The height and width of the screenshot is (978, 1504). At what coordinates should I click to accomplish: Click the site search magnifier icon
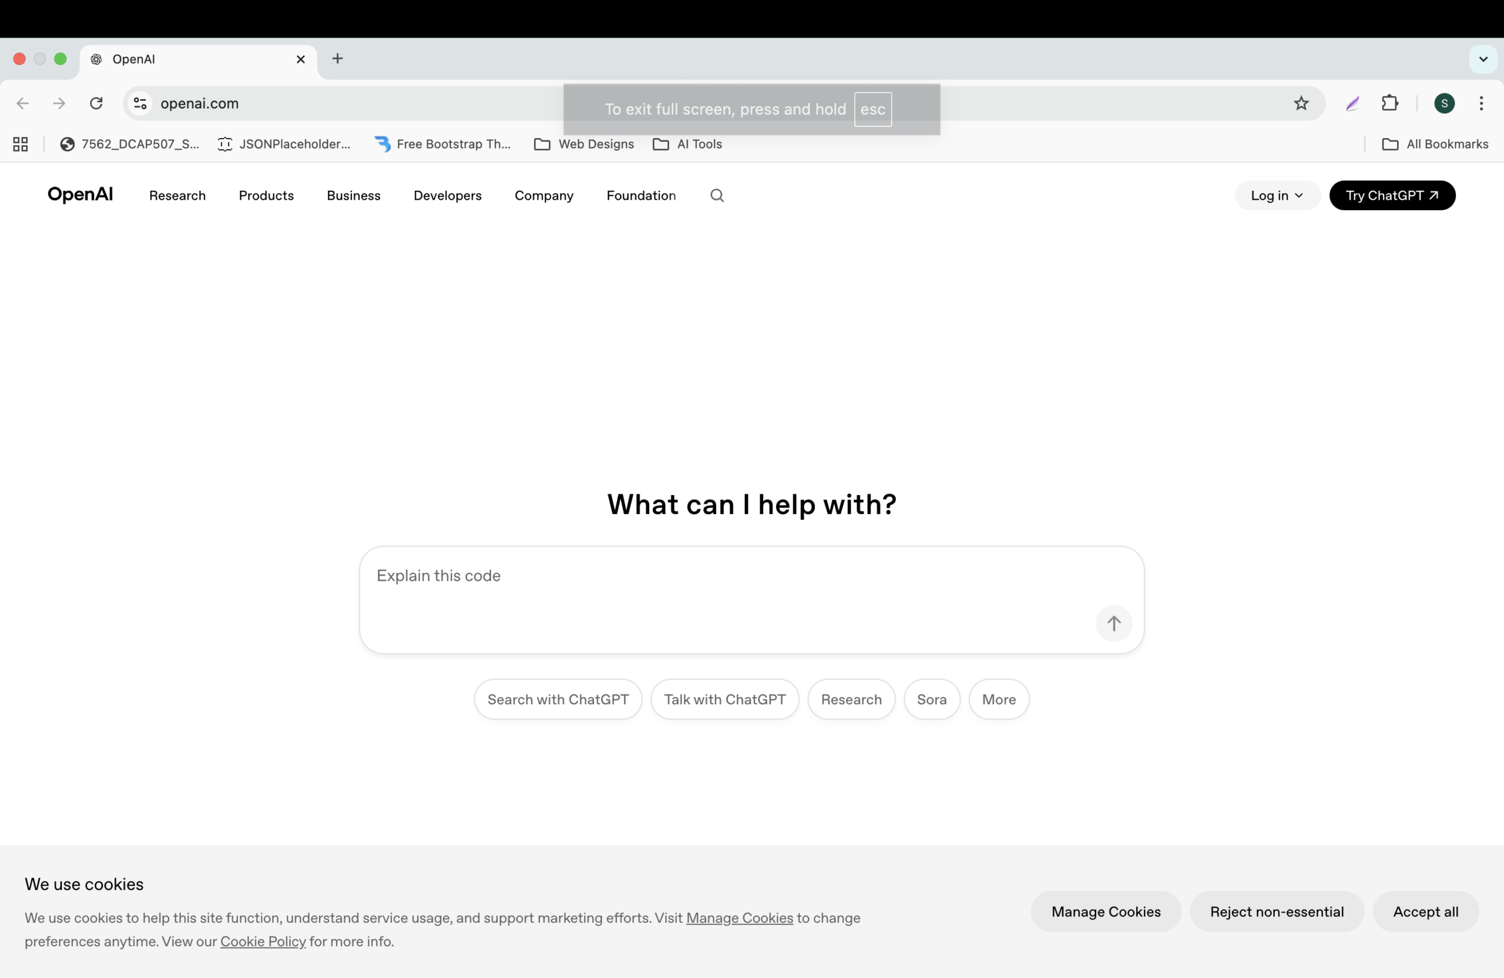(717, 196)
